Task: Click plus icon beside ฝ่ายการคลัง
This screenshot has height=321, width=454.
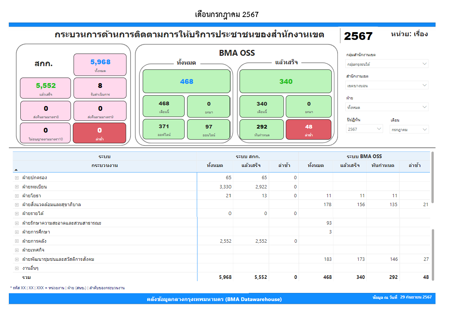Action: 17,241
